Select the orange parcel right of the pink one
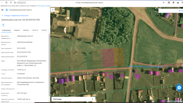Viewport: 183px width, 103px height. pyautogui.click(x=119, y=57)
